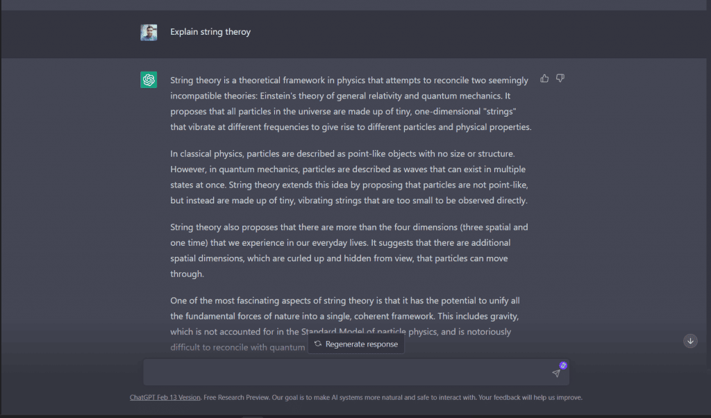Screen dimensions: 711x418
Task: Click the scroll-to-bottom down arrow
Action: click(x=690, y=341)
